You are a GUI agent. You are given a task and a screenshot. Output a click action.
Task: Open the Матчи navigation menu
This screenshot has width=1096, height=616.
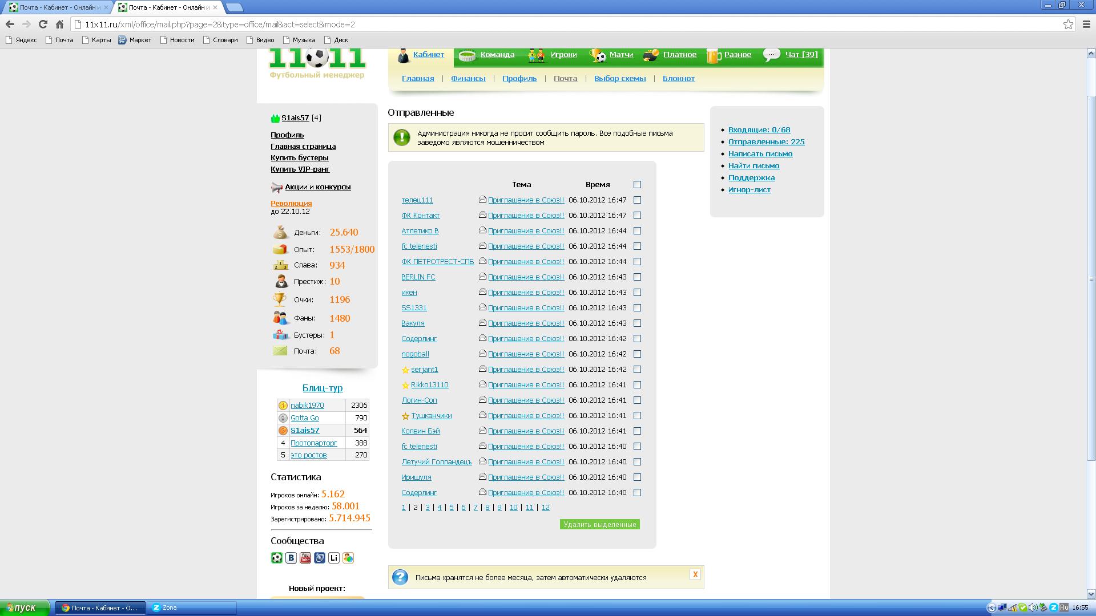[x=621, y=55]
